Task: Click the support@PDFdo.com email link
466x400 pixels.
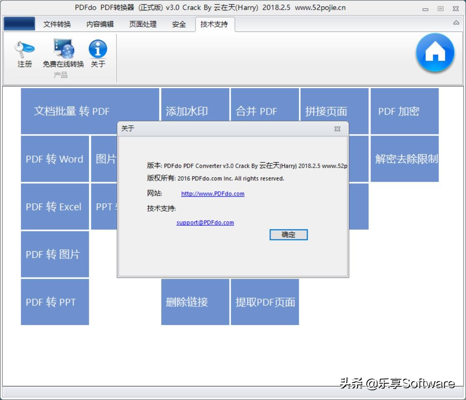Action: point(204,222)
